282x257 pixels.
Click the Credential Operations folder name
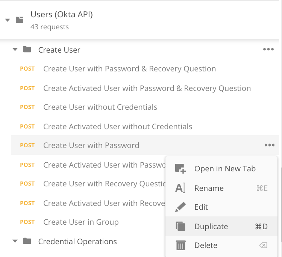point(77,242)
